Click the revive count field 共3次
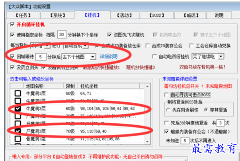Viewport: 240px width, 161px height. (220, 123)
